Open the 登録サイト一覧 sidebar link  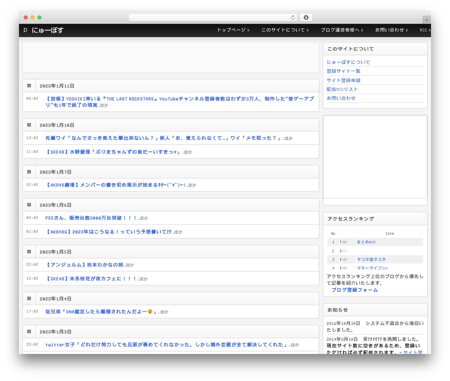343,71
